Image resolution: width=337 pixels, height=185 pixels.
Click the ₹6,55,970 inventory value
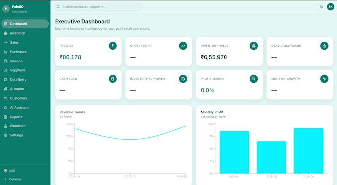click(x=214, y=57)
